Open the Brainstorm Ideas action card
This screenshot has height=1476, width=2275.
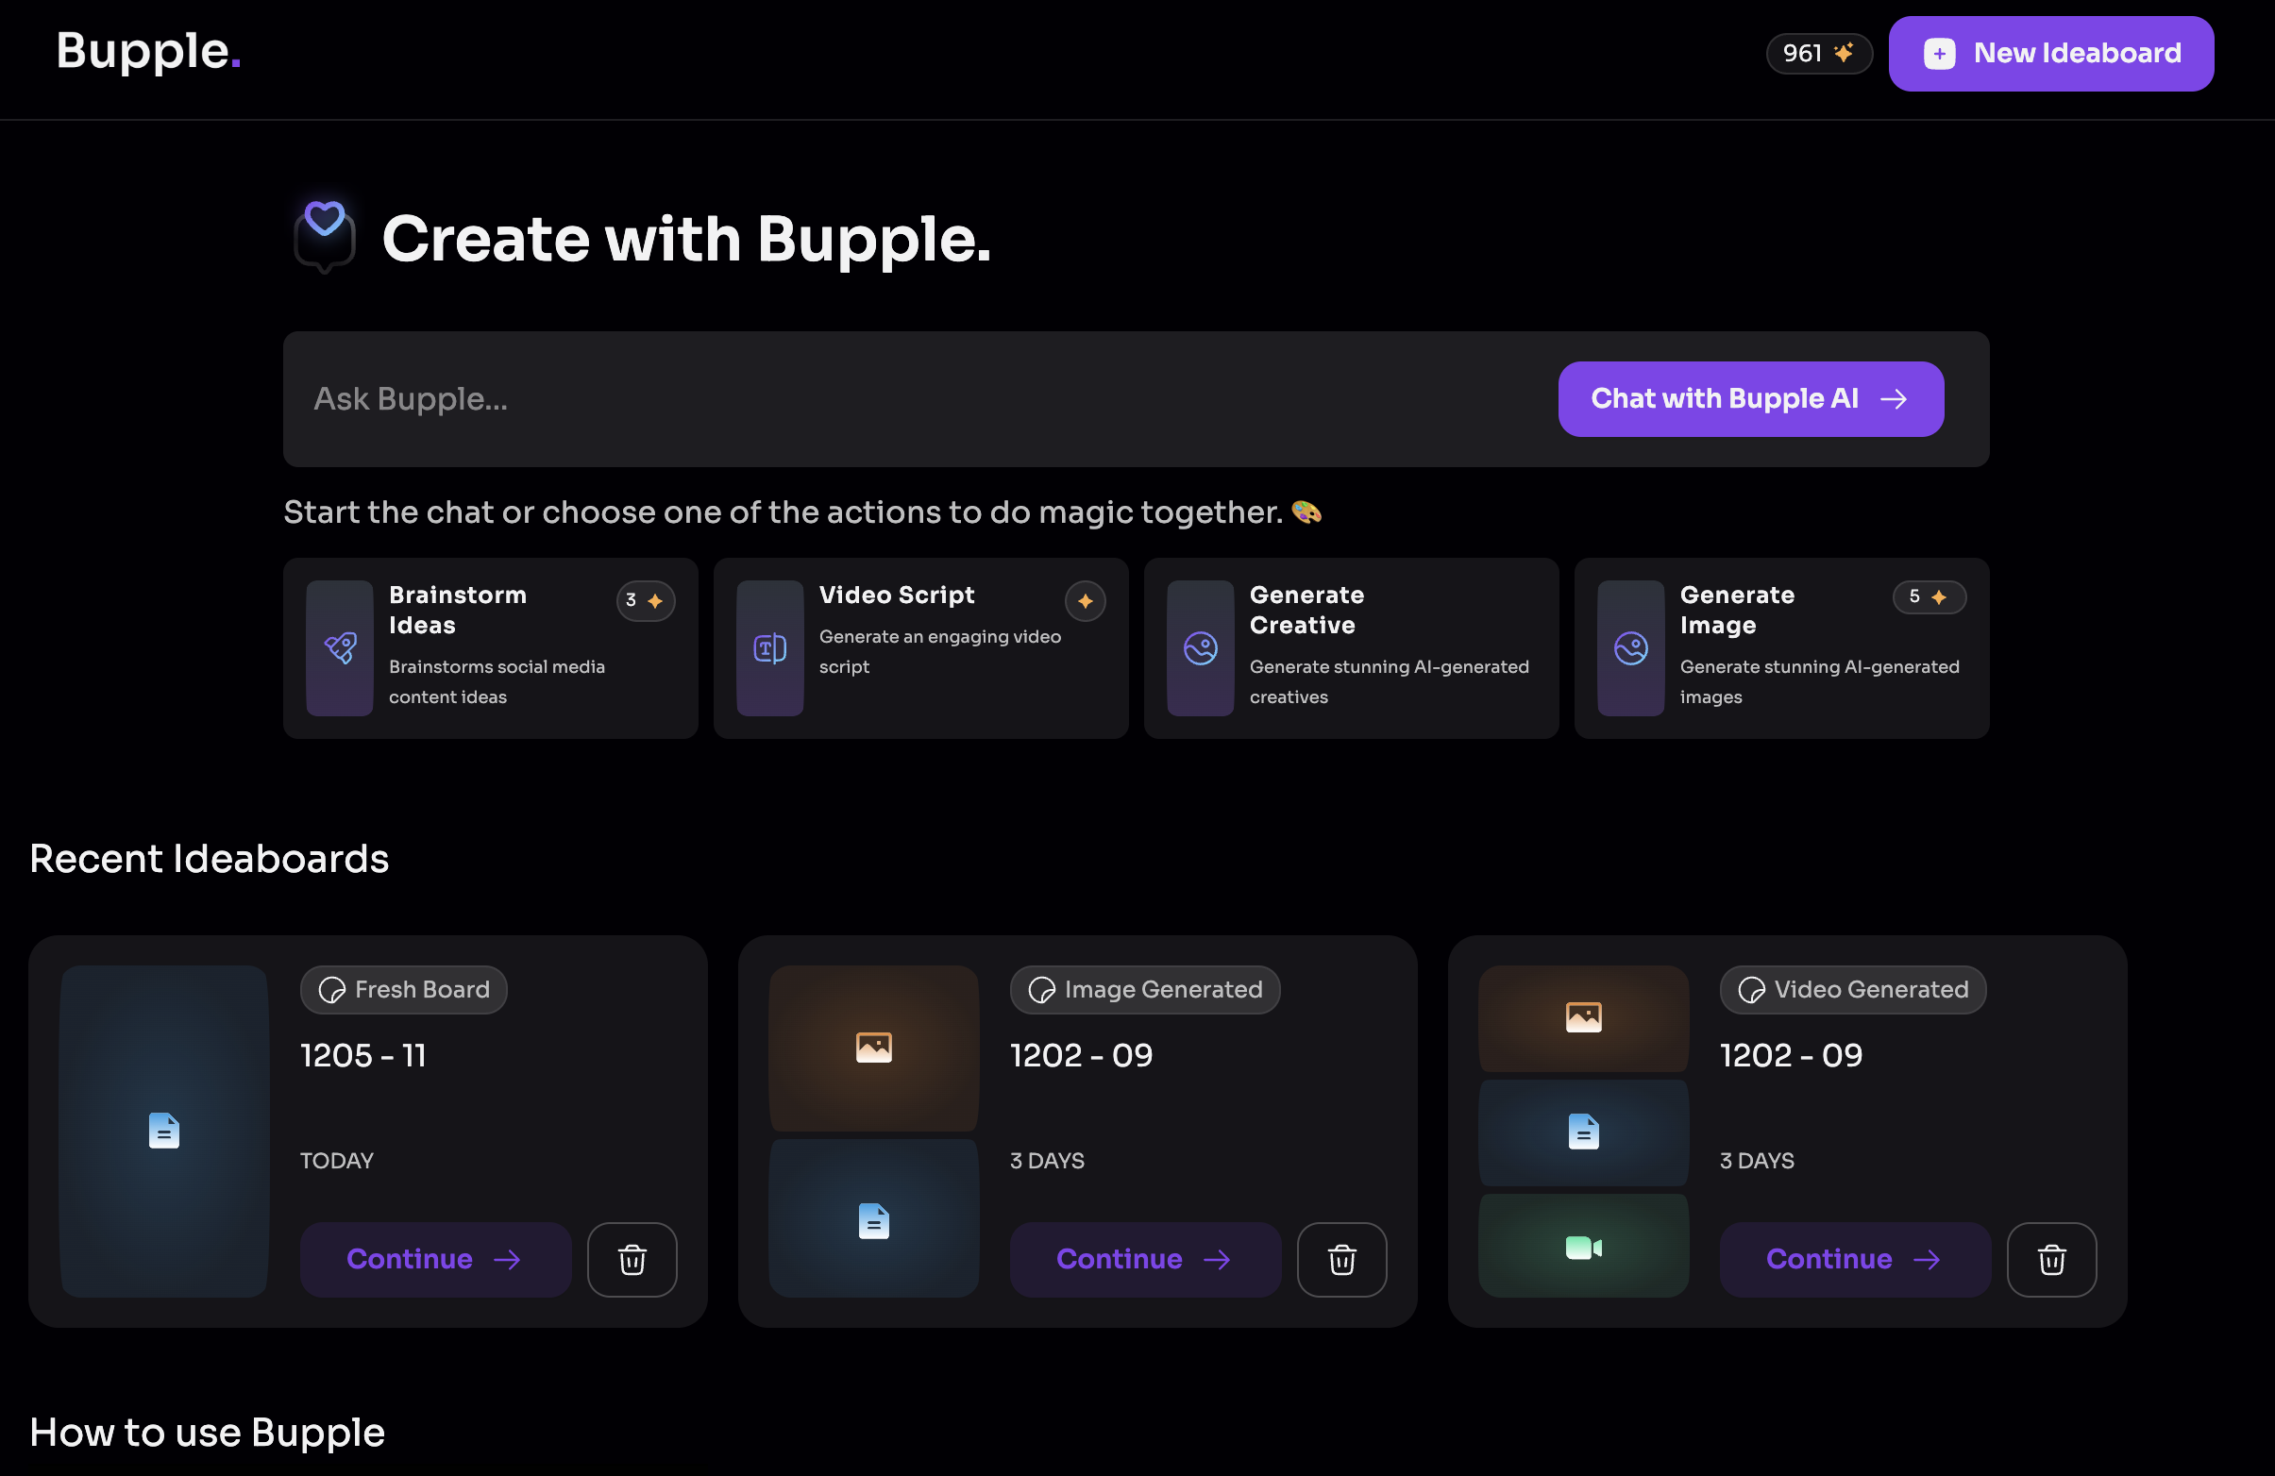pos(489,647)
